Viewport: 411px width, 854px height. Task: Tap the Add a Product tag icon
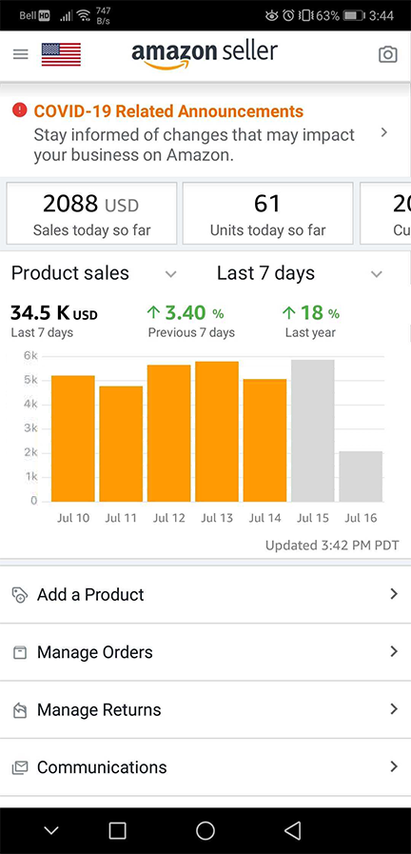20,594
